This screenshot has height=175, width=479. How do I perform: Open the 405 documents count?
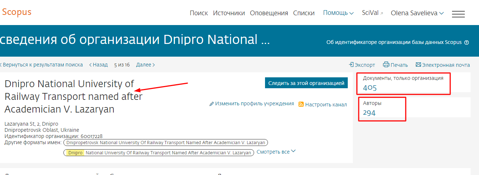click(370, 87)
